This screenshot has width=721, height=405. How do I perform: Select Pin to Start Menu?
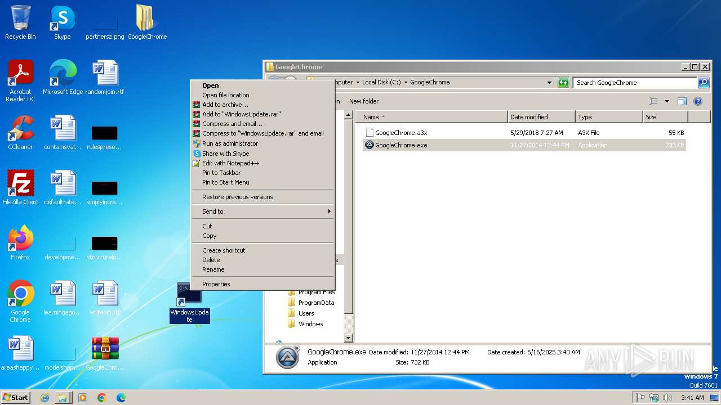click(x=262, y=182)
